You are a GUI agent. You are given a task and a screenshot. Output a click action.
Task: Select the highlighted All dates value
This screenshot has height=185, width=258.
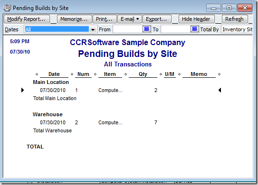(x=57, y=29)
